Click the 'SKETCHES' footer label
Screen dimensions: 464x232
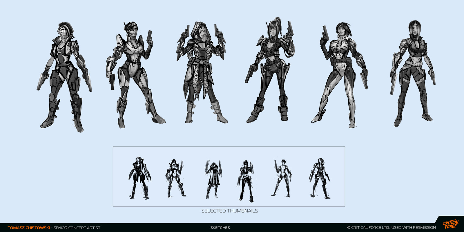(x=220, y=228)
